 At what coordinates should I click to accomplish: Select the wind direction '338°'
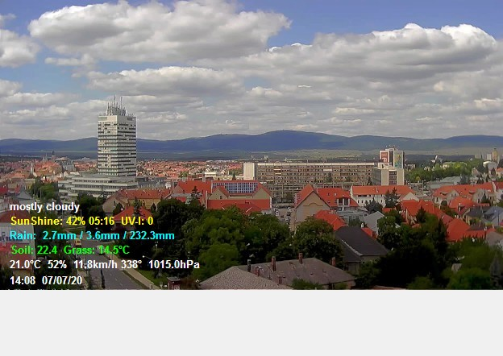pos(131,265)
